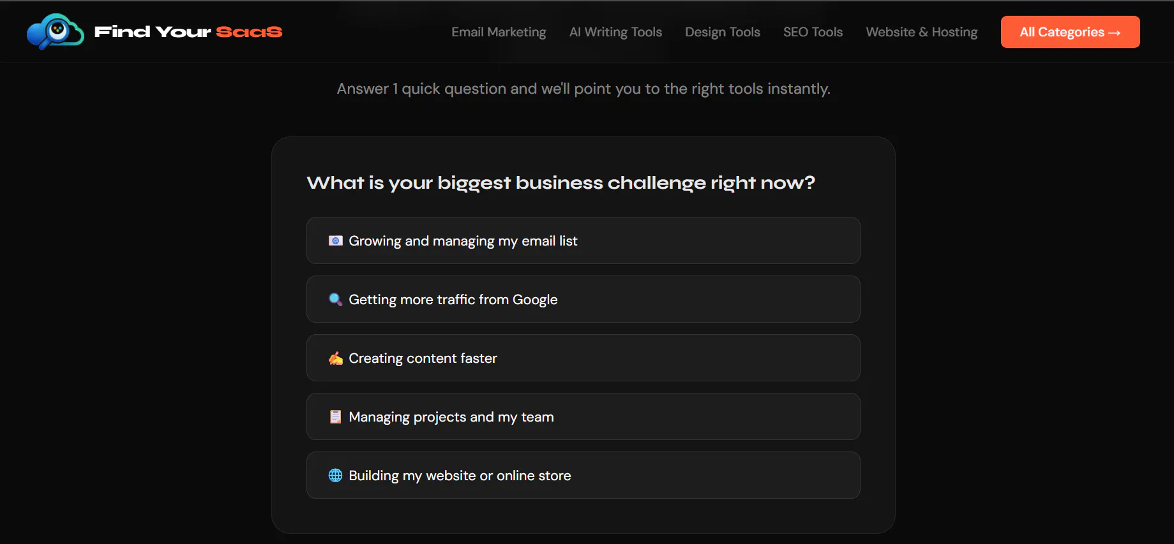Pick Managing projects and my team
The image size is (1174, 544).
click(x=583, y=416)
